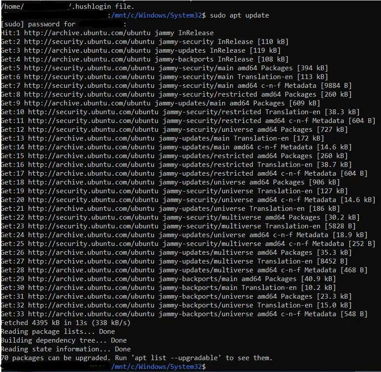The height and width of the screenshot is (372, 381).
Task: Click the '70 packages can be upgraded' line
Action: click(137, 358)
